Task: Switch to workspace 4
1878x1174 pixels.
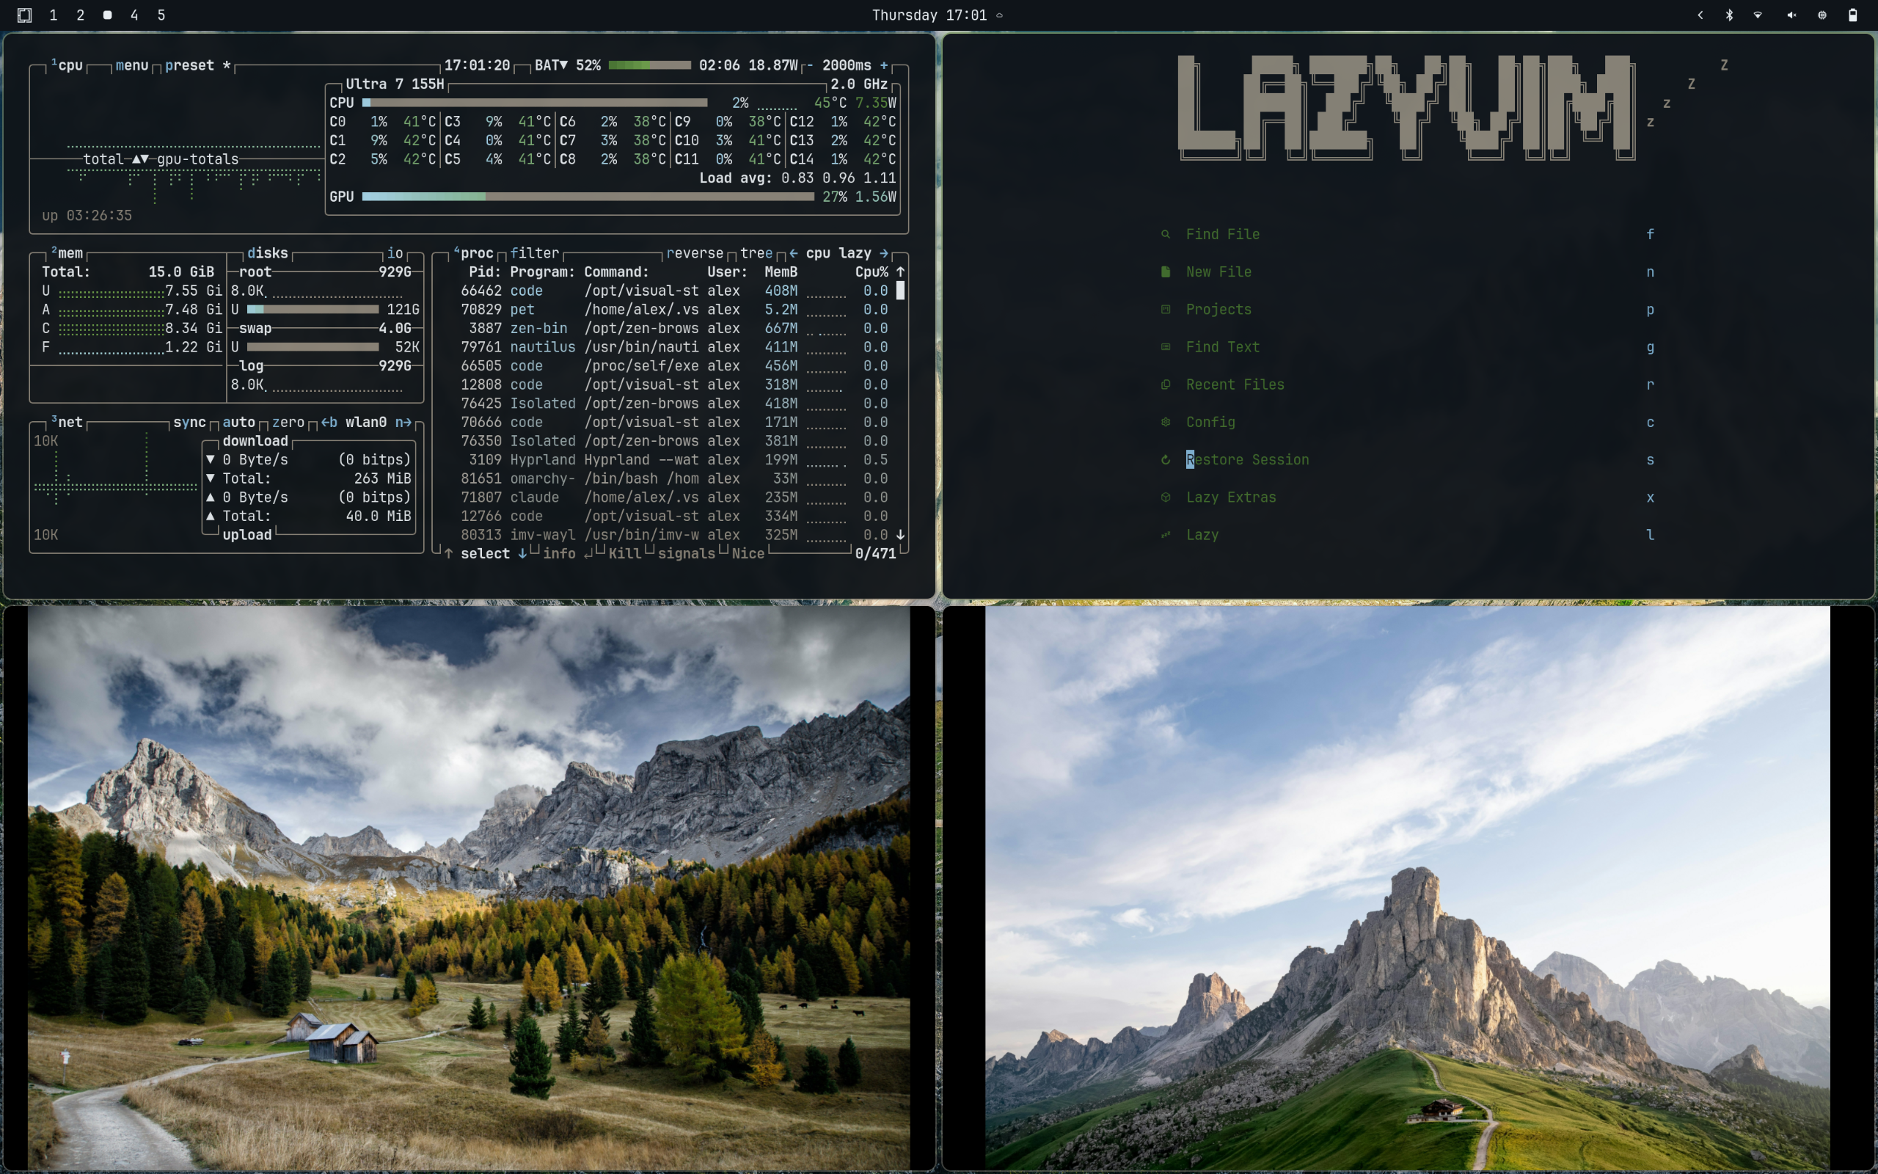Action: tap(134, 15)
